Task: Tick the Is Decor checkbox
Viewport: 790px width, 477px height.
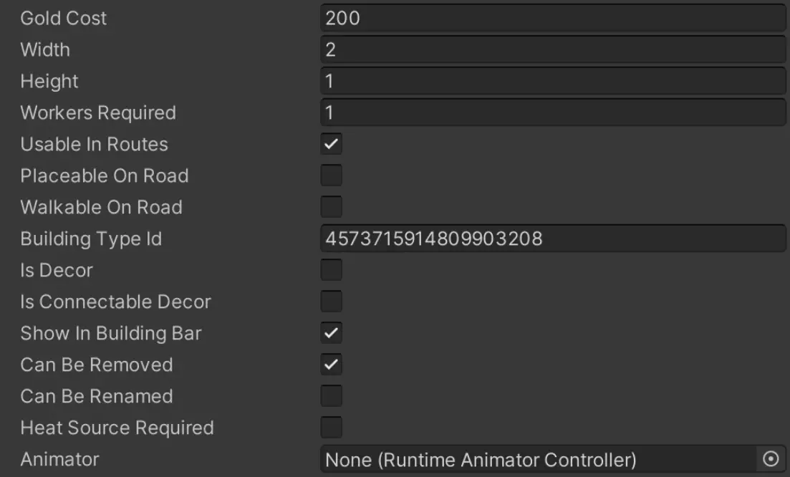Action: tap(331, 270)
